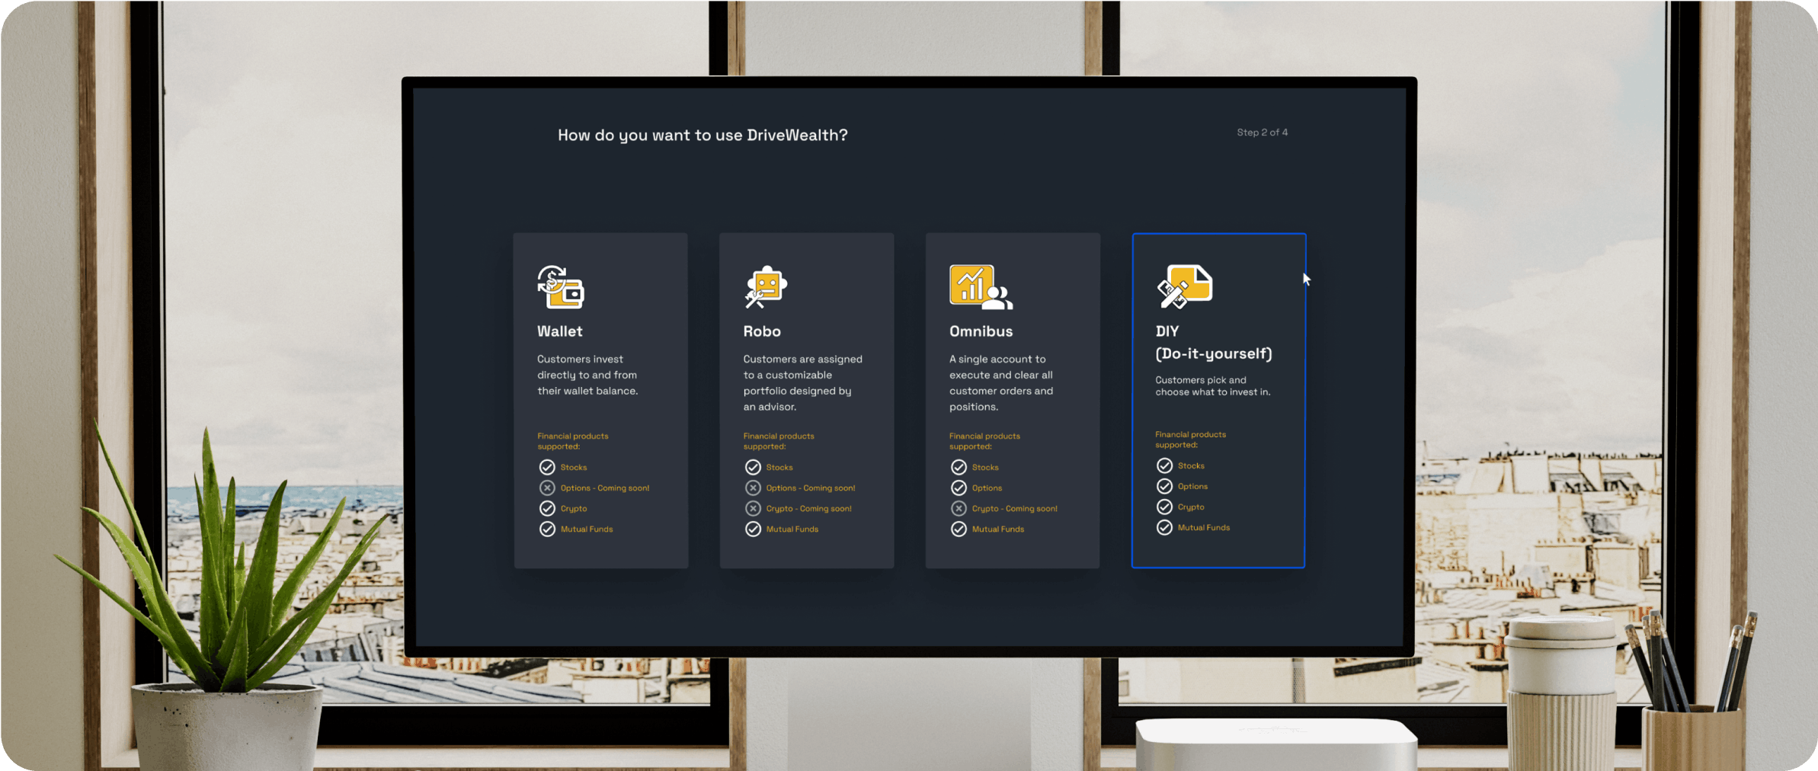Image resolution: width=1818 pixels, height=771 pixels.
Task: Click 'Crypto - Coming soon!' text in Omnibus card
Action: pyautogui.click(x=1014, y=509)
